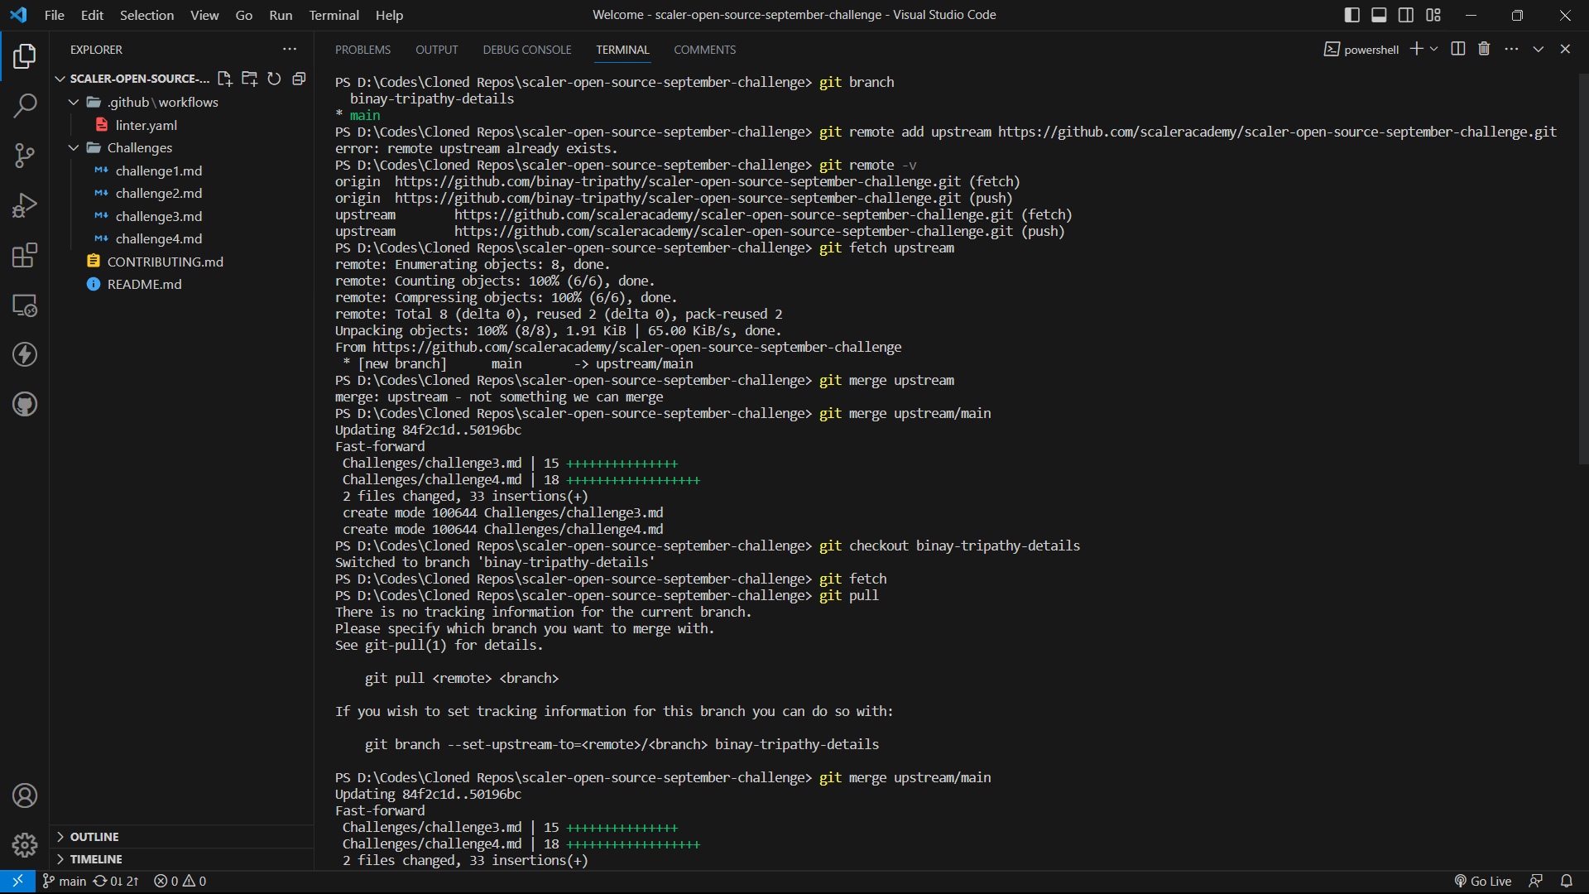Click the terminal scrollbar
Image resolution: width=1589 pixels, height=894 pixels.
coord(1582,265)
